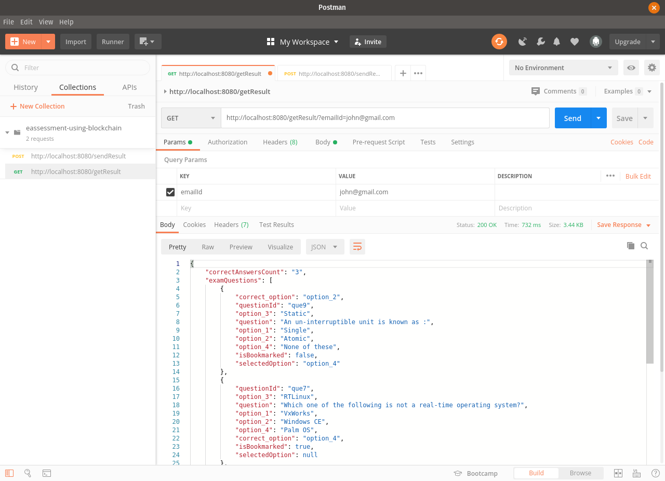Click the response body scrollbar
Viewport: 665px width, 481px height.
(649, 312)
